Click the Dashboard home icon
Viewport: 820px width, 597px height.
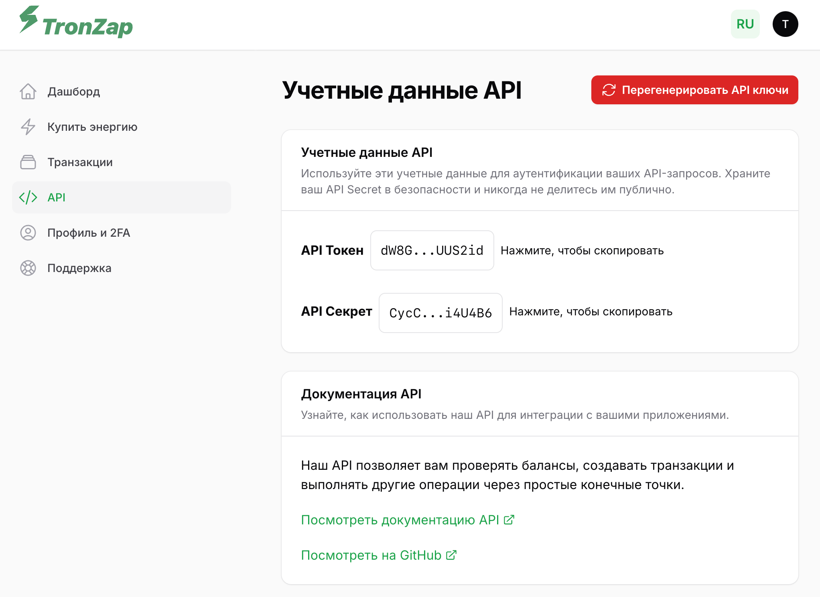28,91
